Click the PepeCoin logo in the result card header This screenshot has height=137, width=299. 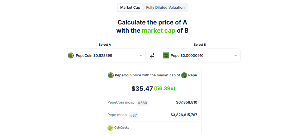click(111, 75)
